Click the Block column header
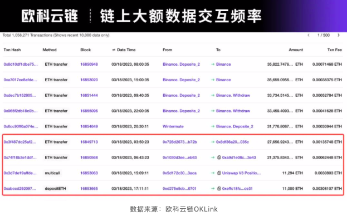This screenshot has width=347, height=216. click(x=86, y=50)
